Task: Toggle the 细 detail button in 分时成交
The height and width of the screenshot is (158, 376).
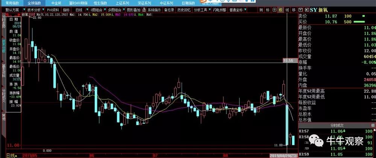Action: (x=373, y=125)
